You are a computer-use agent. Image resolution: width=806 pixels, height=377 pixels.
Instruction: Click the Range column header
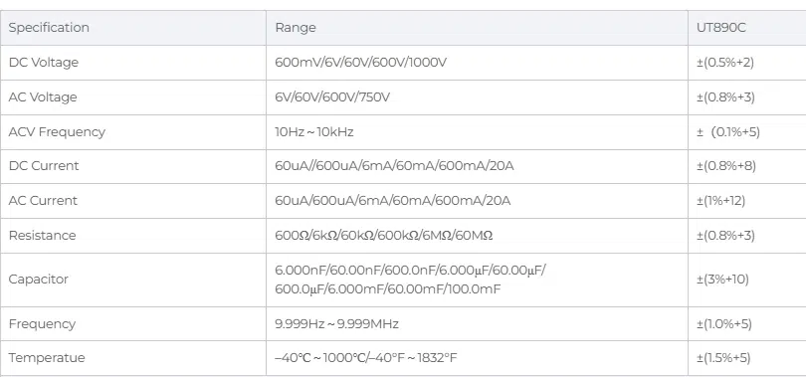[296, 28]
